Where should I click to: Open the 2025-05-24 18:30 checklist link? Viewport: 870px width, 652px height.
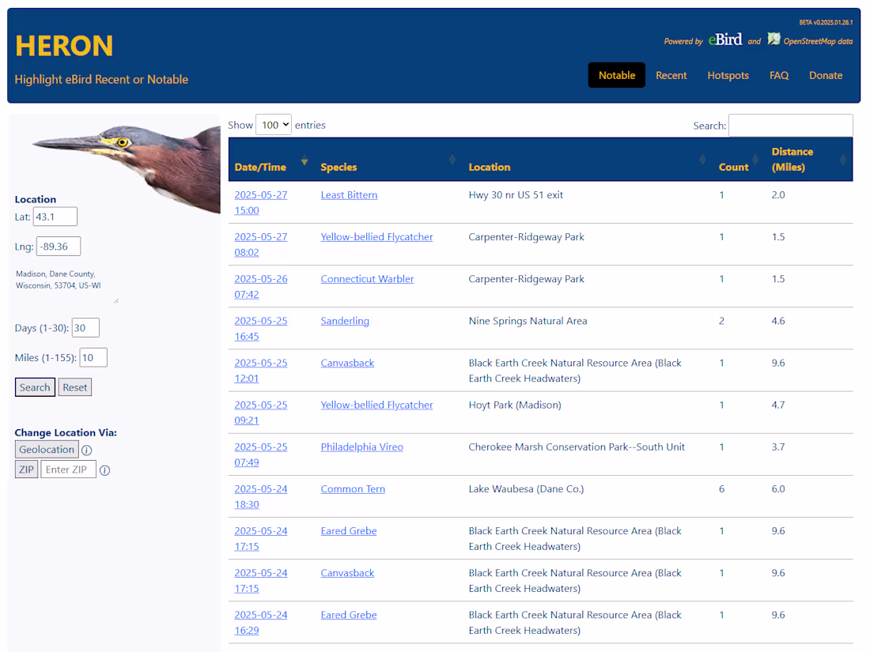pos(261,497)
